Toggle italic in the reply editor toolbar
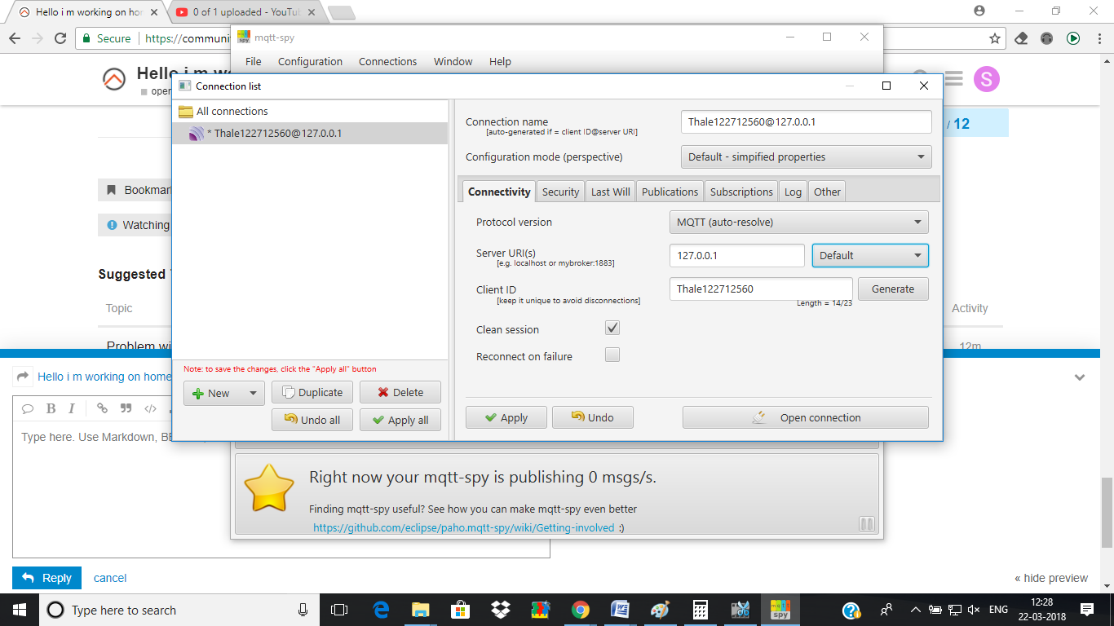This screenshot has width=1114, height=626. coord(72,408)
